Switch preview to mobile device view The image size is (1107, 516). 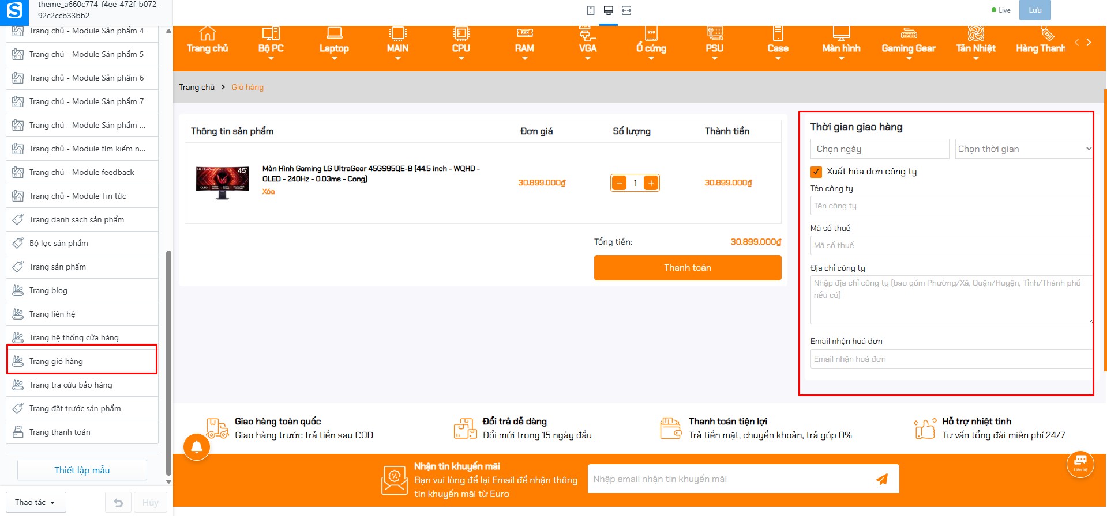[x=591, y=10]
